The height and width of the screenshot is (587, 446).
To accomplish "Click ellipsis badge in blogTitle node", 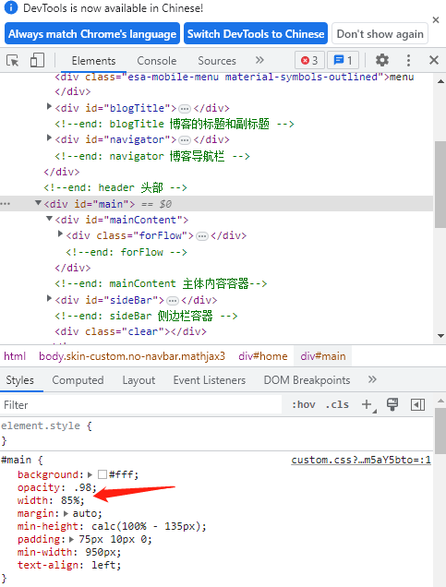I will [x=185, y=109].
